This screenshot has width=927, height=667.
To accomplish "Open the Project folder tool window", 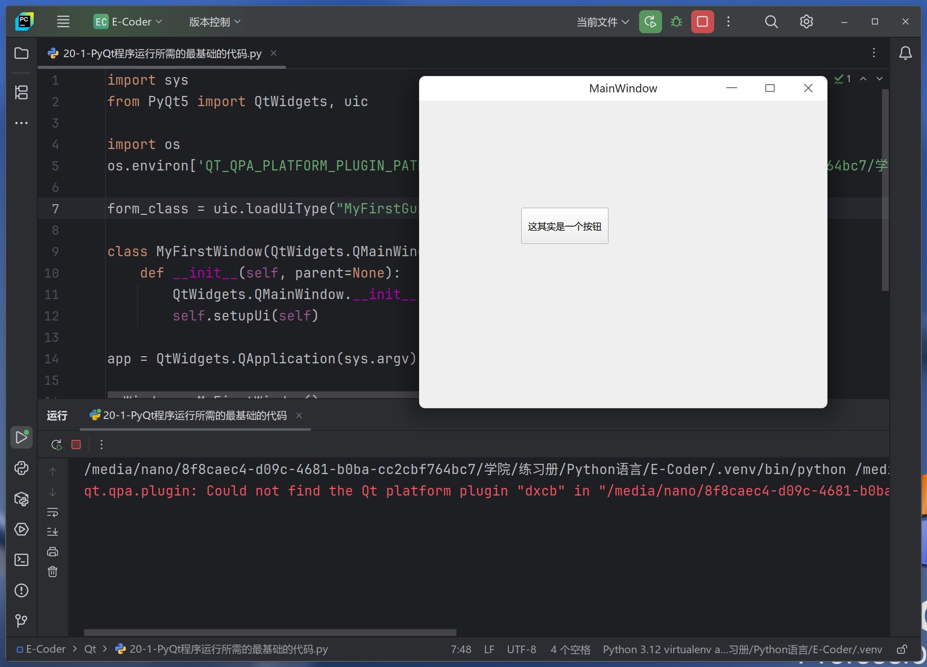I will pyautogui.click(x=21, y=53).
